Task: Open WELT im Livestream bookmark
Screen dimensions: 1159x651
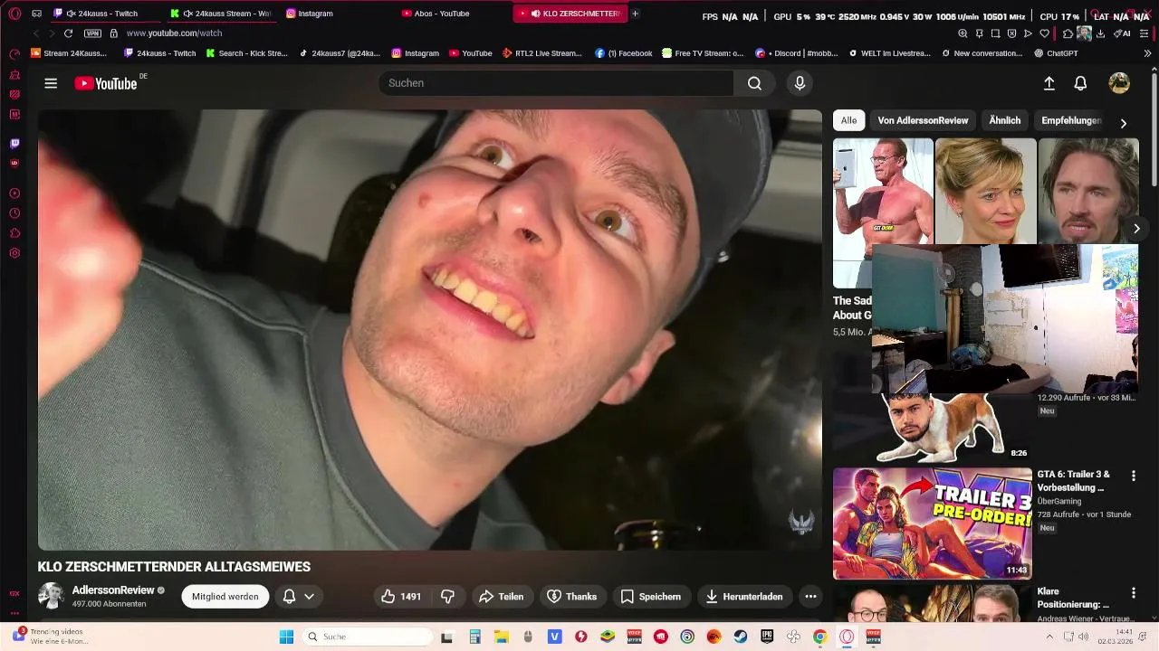Action: click(x=889, y=53)
